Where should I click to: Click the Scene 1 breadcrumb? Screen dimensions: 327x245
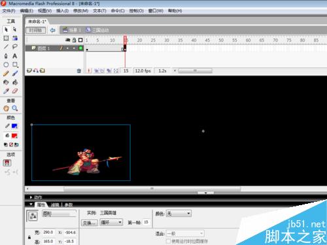(x=72, y=30)
